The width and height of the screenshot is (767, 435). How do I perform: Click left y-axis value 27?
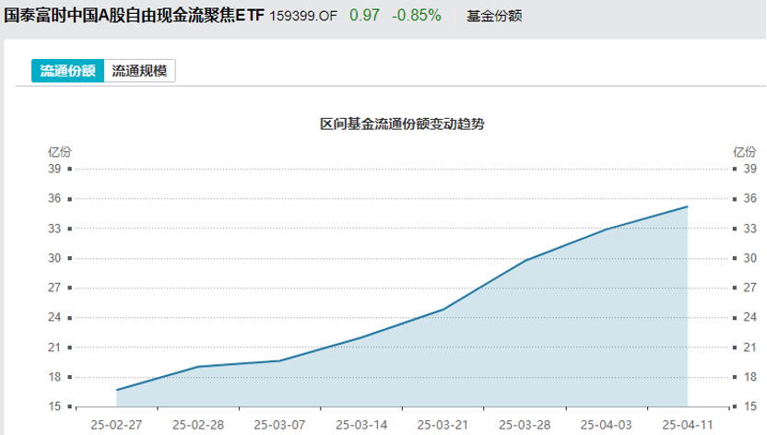[x=54, y=288]
